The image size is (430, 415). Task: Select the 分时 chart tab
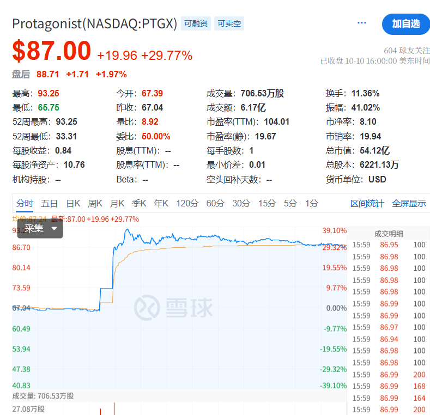pyautogui.click(x=25, y=203)
